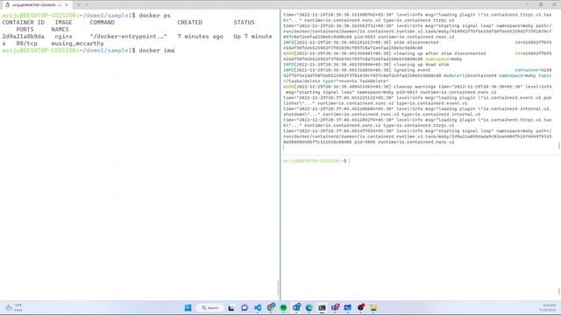Click the 'Up 7 minute' status value

tap(253, 37)
